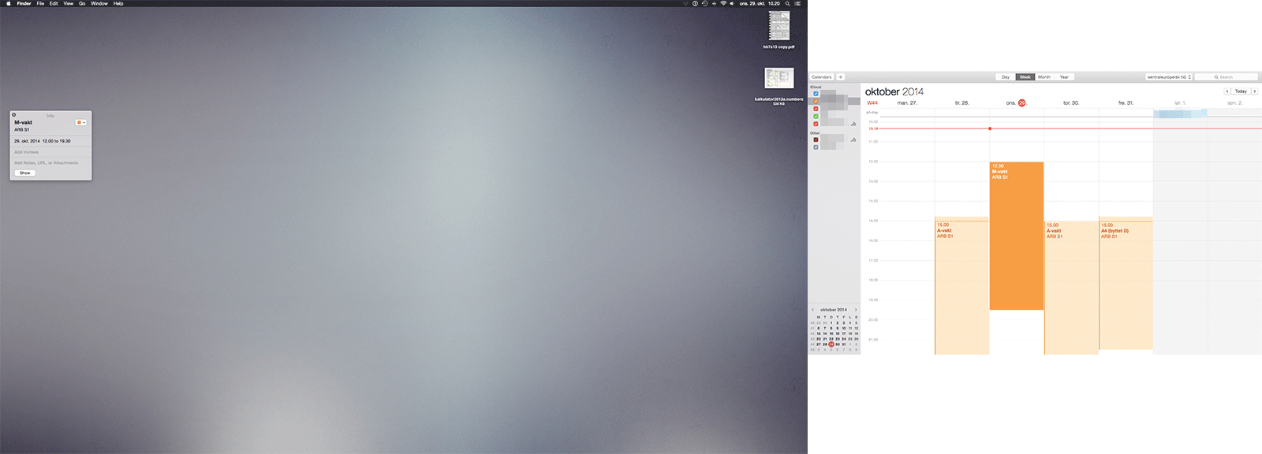
Task: Switch to Week view
Action: [x=1025, y=77]
